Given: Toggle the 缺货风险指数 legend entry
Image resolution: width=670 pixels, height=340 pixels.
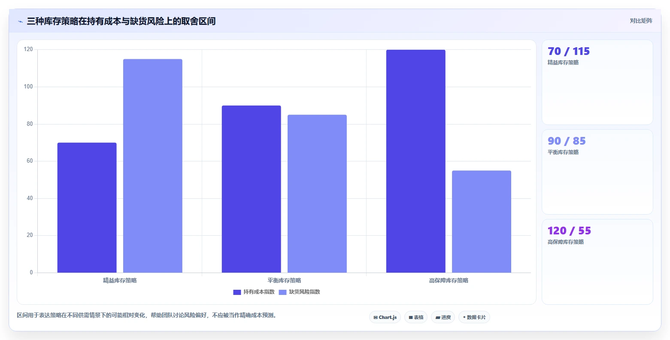Looking at the screenshot, I should click(x=300, y=292).
